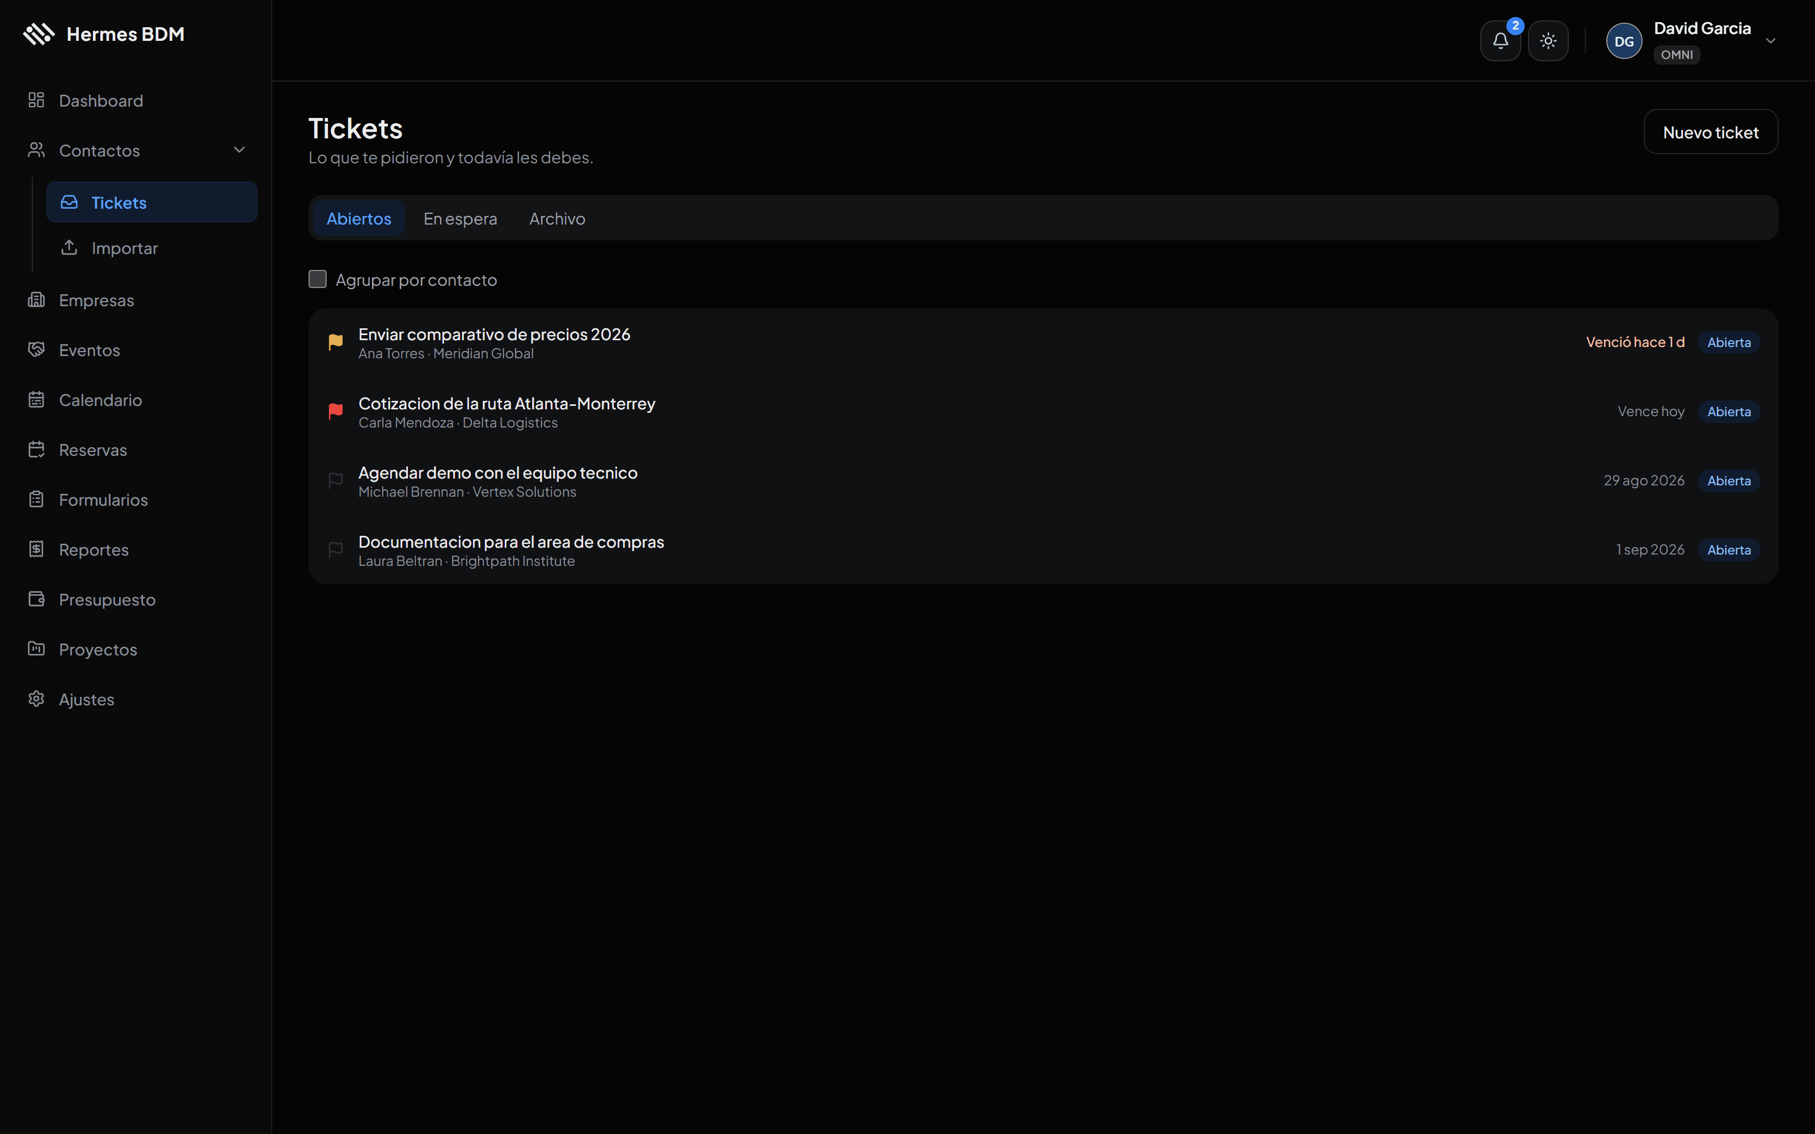Toggle red flag on Cotizacion Atlanta-Monterrey ticket
The width and height of the screenshot is (1815, 1134).
click(x=335, y=411)
